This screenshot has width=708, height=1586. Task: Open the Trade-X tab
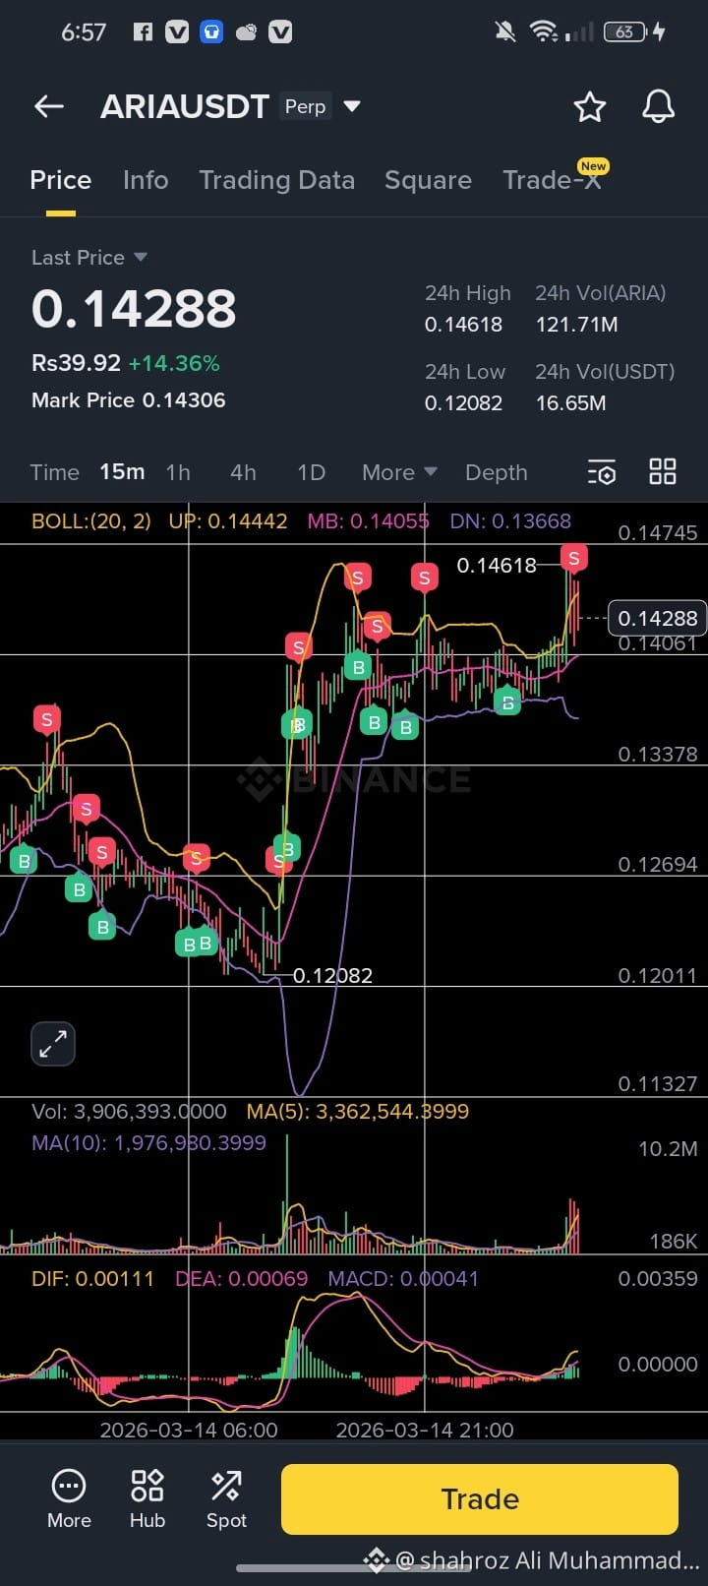tap(552, 180)
